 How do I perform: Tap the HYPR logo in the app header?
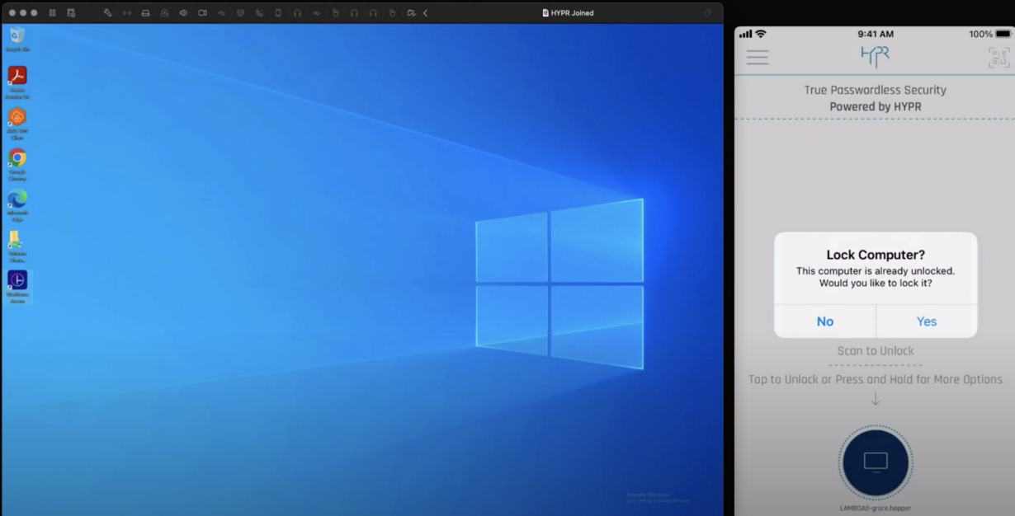(875, 56)
